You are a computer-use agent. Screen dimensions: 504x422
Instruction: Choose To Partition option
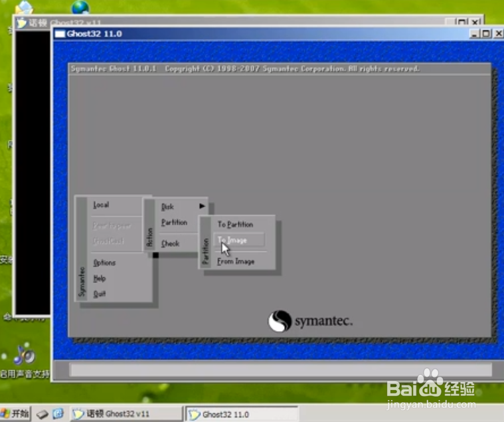(235, 224)
